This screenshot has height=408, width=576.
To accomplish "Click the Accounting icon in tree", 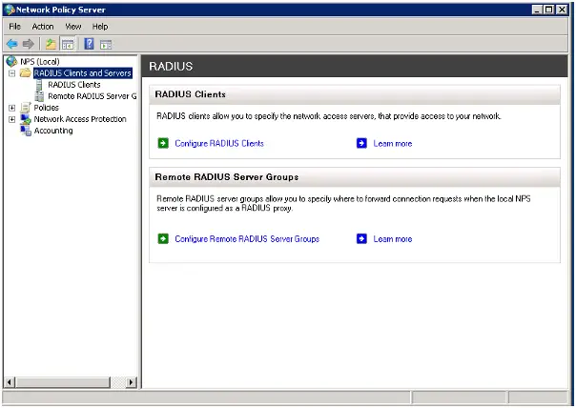I will coord(26,131).
